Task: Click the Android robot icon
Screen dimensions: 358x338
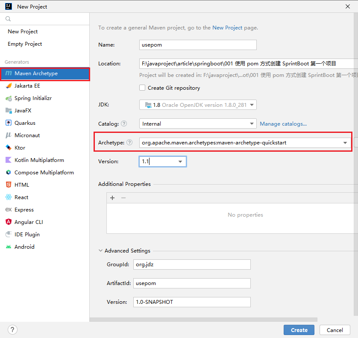Action: pos(9,247)
